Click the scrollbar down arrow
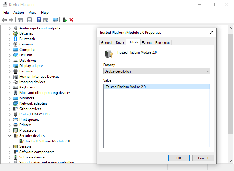This screenshot has height=171, width=234. pos(231,161)
